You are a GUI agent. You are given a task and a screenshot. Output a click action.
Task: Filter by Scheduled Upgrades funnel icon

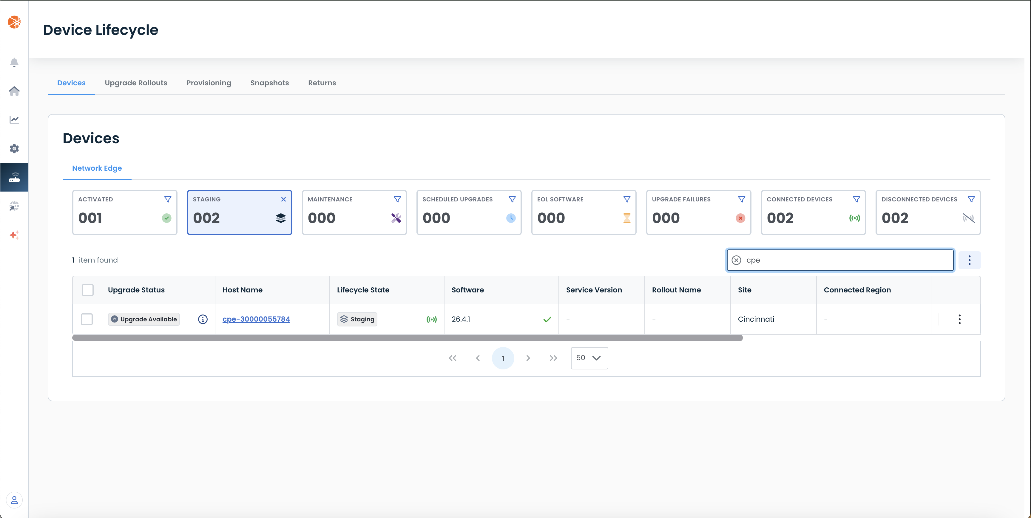512,199
